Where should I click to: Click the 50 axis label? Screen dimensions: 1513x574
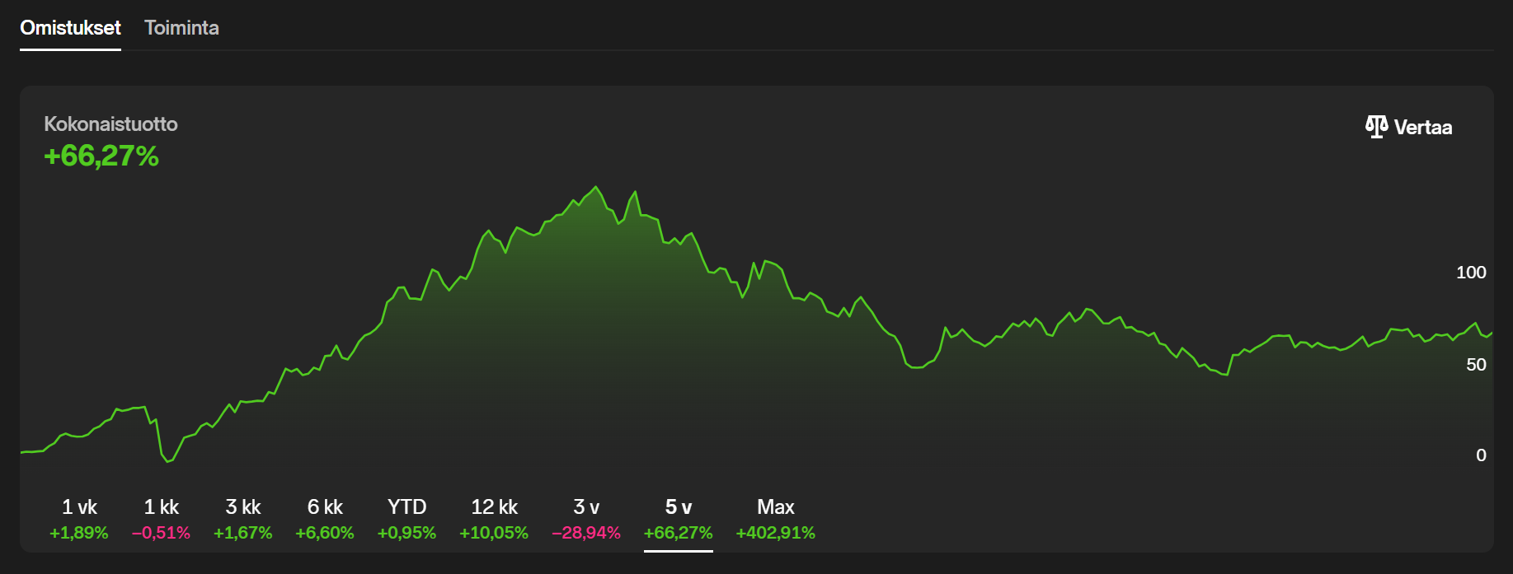click(1476, 365)
